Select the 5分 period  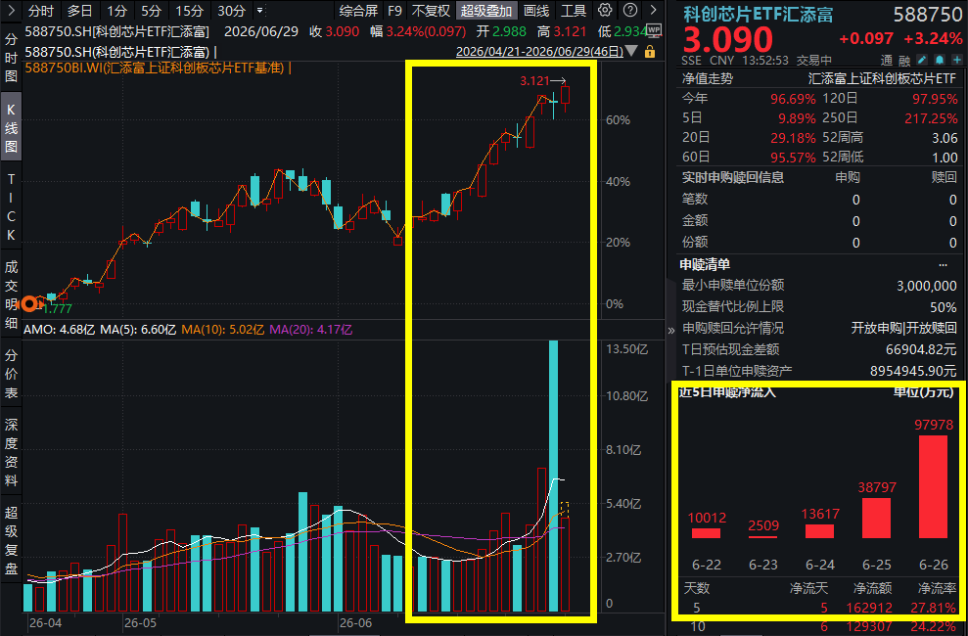click(x=151, y=11)
